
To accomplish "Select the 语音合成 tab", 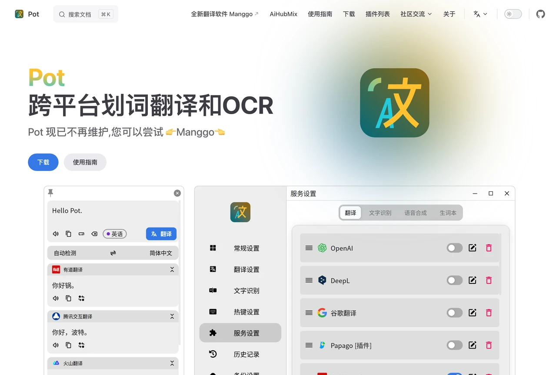I will tap(416, 213).
